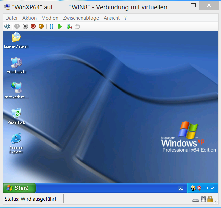
Task: Open the Aktion menu
Action: 29,18
